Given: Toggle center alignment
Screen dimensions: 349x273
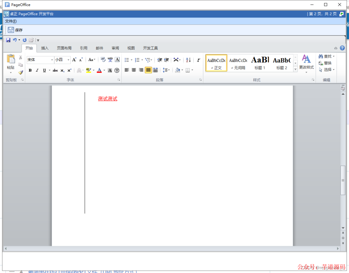Looking at the screenshot, I should pos(134,70).
